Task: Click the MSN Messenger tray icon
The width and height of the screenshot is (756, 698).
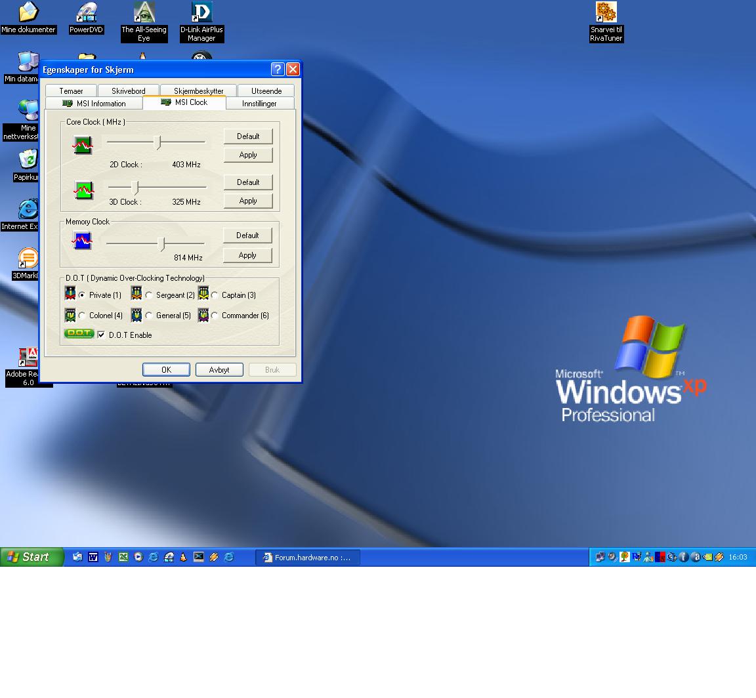Action: pyautogui.click(x=648, y=557)
